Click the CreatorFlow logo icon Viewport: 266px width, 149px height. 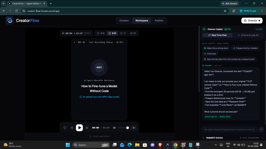click(10, 21)
